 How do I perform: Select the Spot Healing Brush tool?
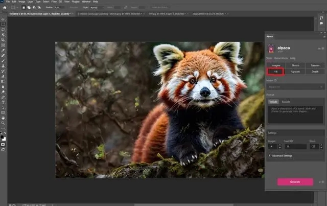point(3,56)
